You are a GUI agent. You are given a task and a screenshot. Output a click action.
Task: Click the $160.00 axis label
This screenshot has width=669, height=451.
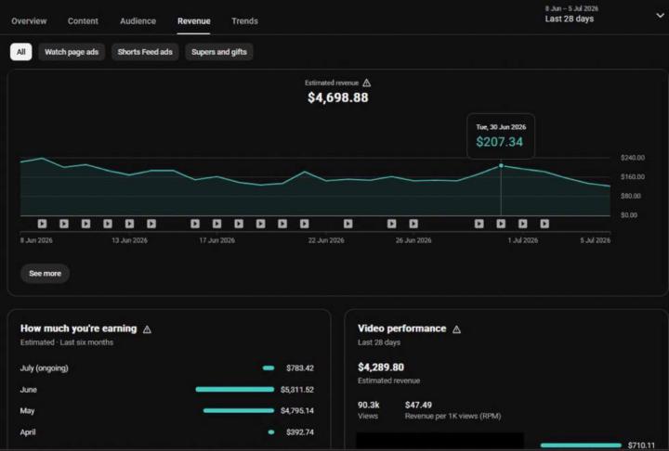(633, 176)
